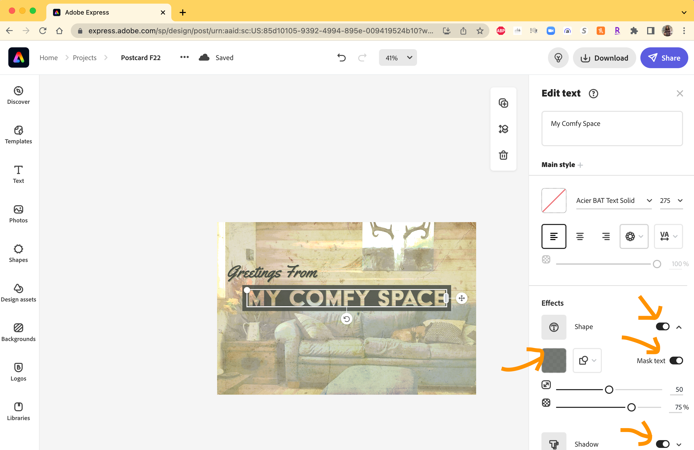Viewport: 694px width, 450px height.
Task: Click the duplicate element icon
Action: 503,103
